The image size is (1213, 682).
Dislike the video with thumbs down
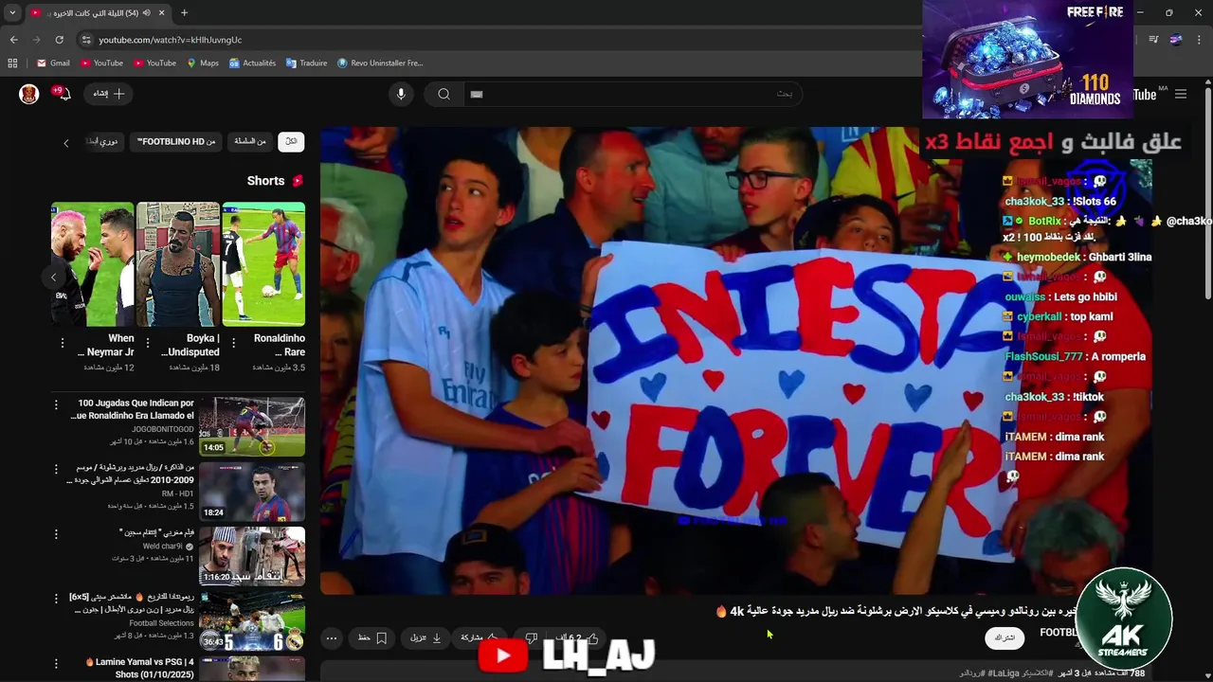pos(532,638)
